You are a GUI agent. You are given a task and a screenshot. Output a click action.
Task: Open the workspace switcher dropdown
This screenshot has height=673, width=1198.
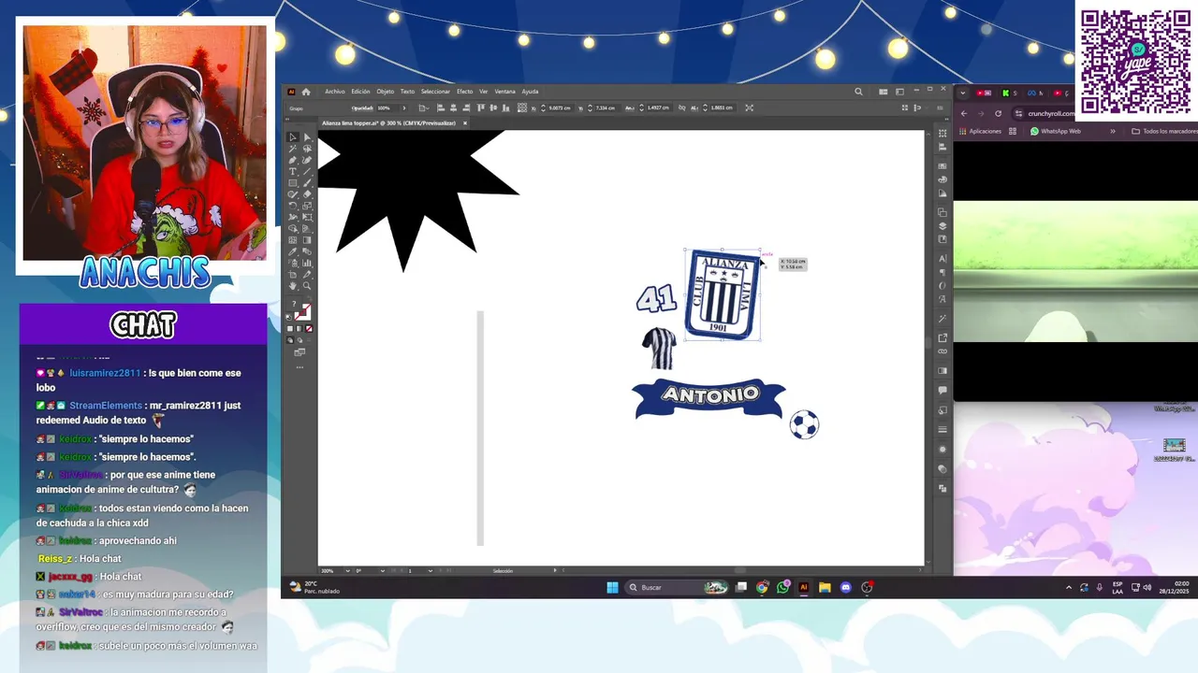coord(899,92)
